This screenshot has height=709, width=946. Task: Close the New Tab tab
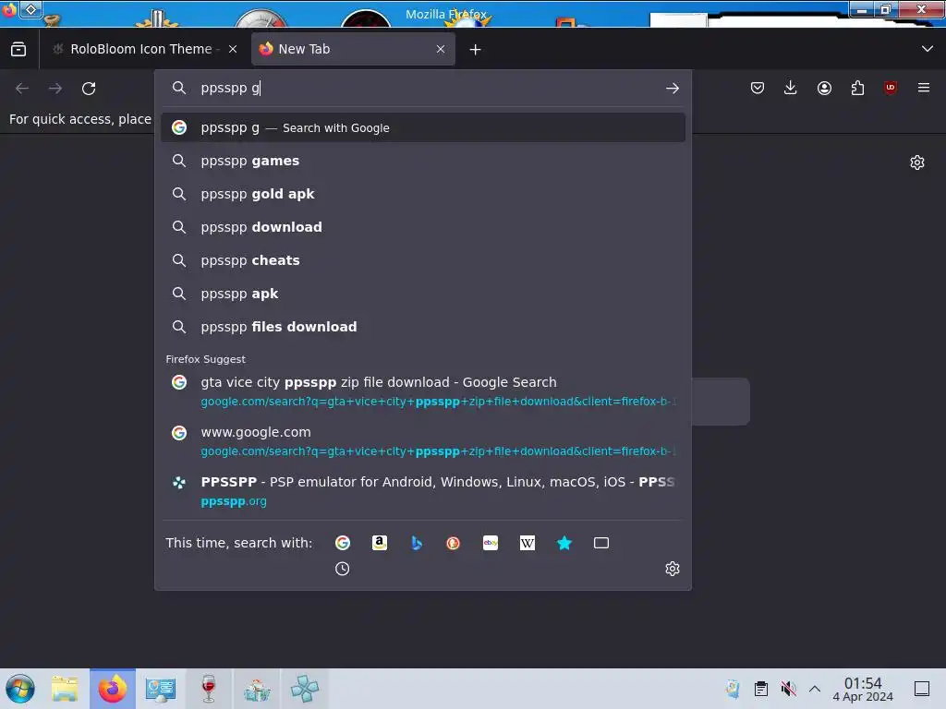441,50
